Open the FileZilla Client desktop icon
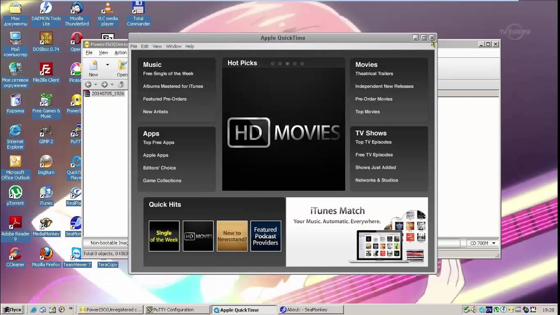This screenshot has width=560, height=315. pos(46,72)
